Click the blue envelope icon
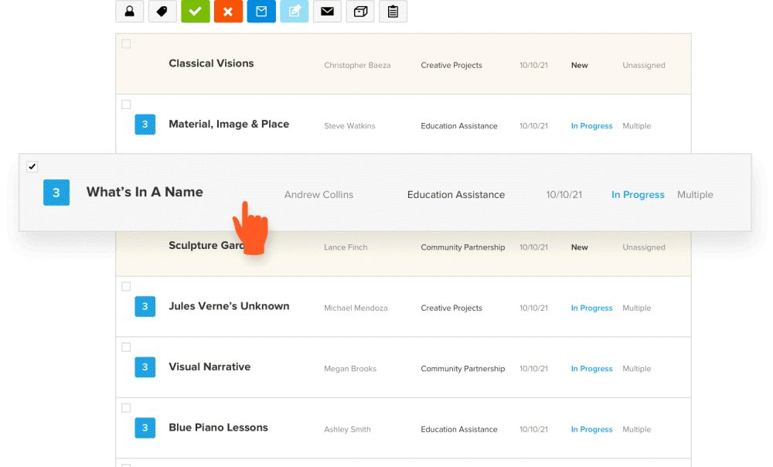Image resolution: width=773 pixels, height=467 pixels. click(x=261, y=12)
